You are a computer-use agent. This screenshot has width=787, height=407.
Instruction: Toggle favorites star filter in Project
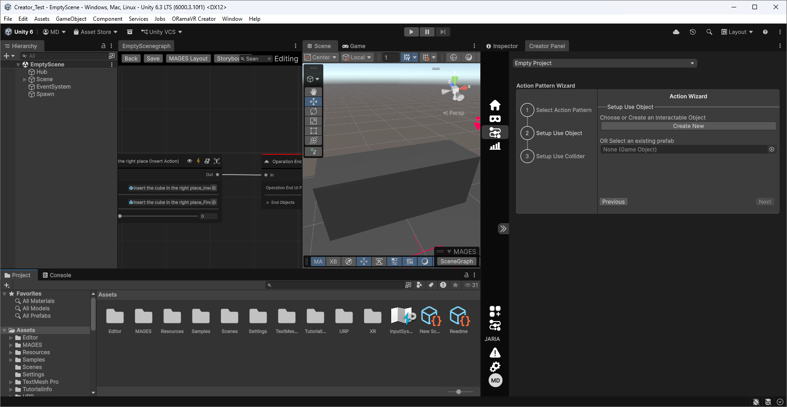click(455, 285)
